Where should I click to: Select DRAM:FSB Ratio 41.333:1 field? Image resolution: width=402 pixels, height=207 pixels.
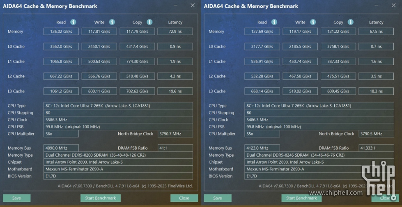pyautogui.click(x=376, y=148)
